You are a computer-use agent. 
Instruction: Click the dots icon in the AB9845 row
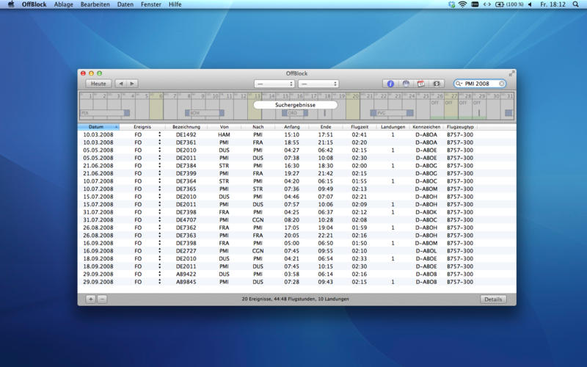pos(159,282)
